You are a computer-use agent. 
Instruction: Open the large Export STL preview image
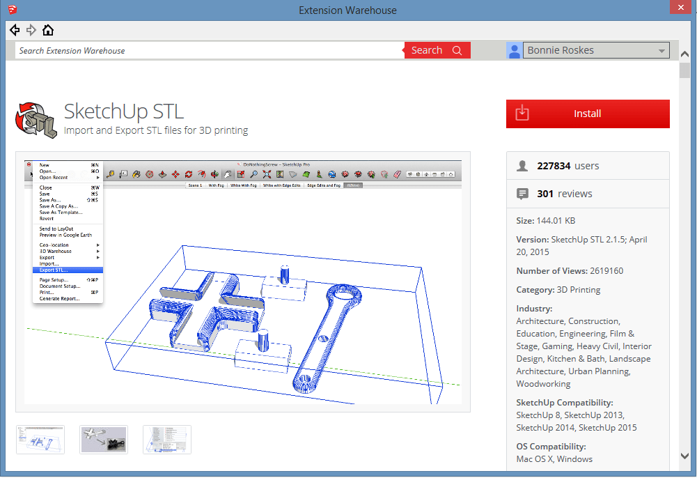point(243,282)
